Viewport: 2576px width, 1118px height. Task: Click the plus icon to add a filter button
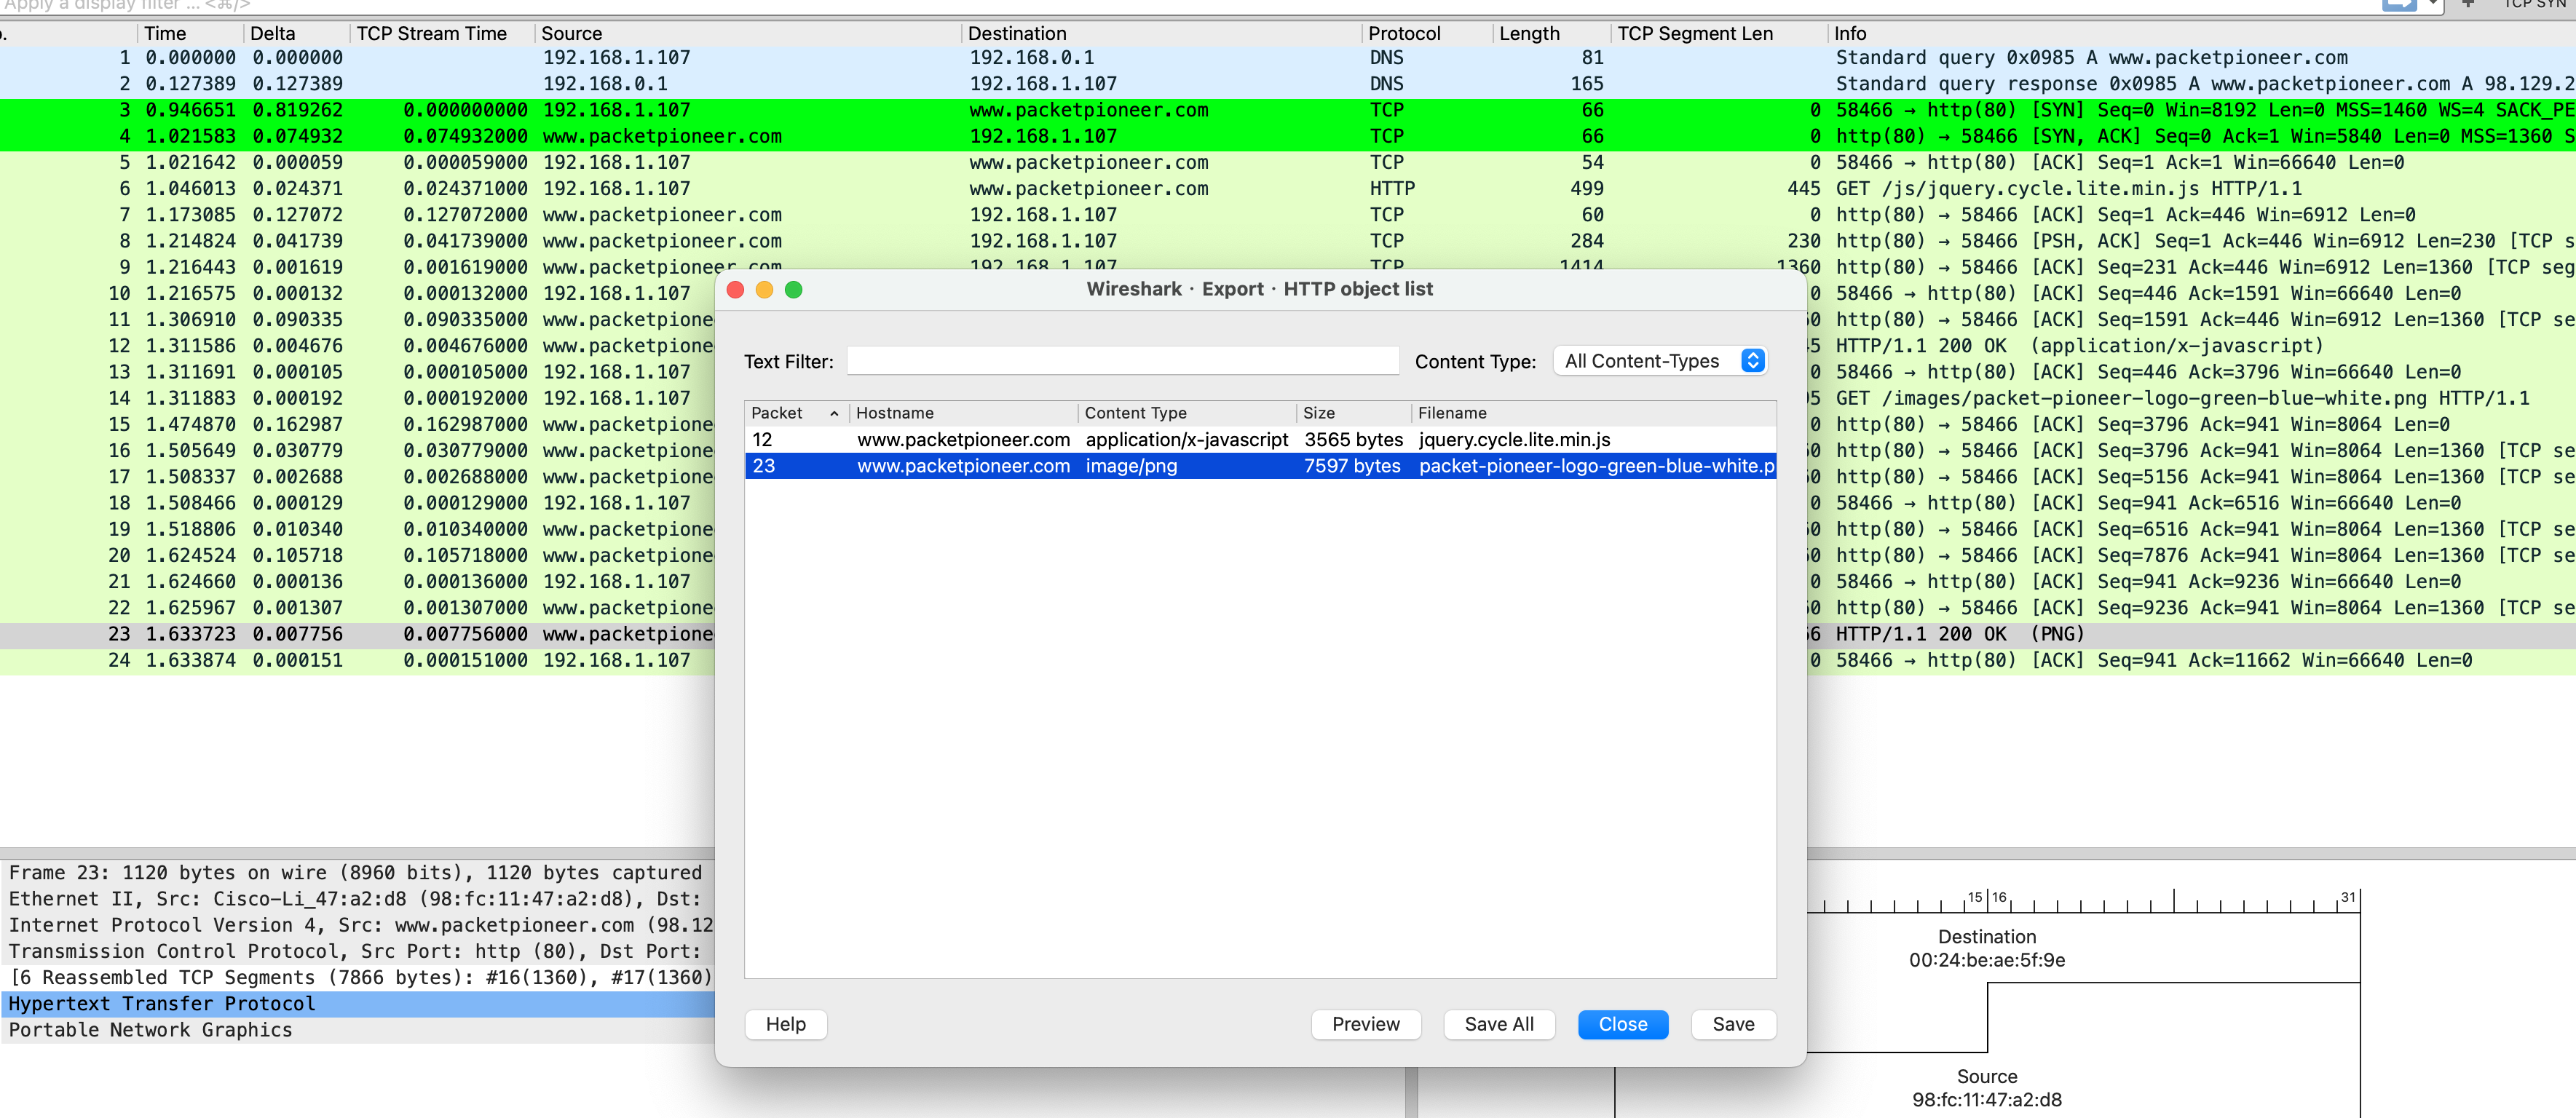2469,5
